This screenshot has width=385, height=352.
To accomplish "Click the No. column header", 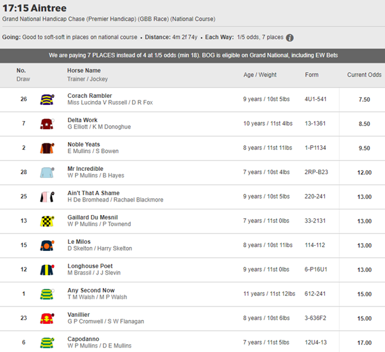I will tap(21, 70).
